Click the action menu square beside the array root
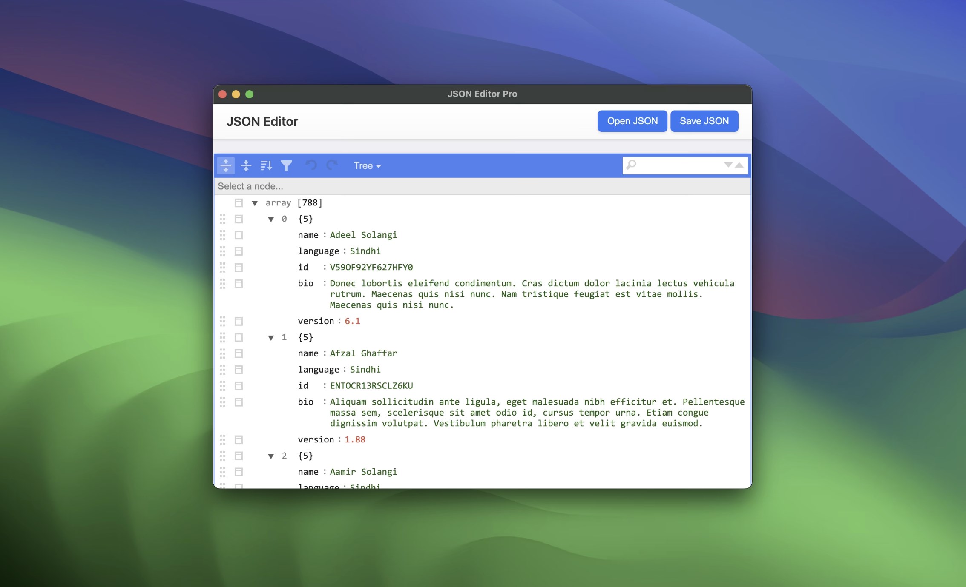Screen dimensions: 966x587 pyautogui.click(x=239, y=203)
